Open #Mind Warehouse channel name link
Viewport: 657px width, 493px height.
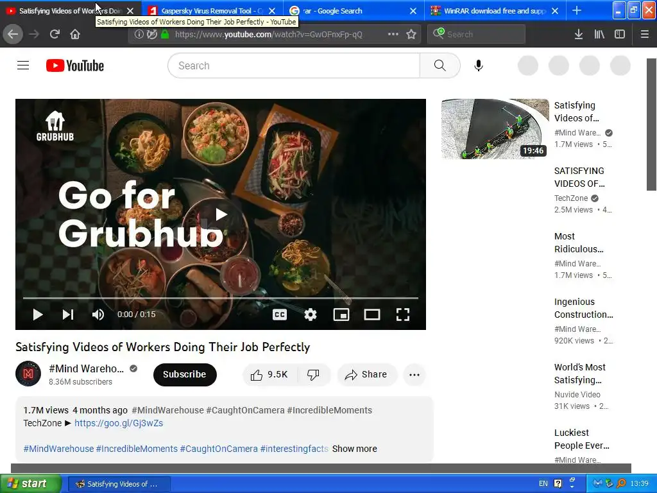[87, 368]
